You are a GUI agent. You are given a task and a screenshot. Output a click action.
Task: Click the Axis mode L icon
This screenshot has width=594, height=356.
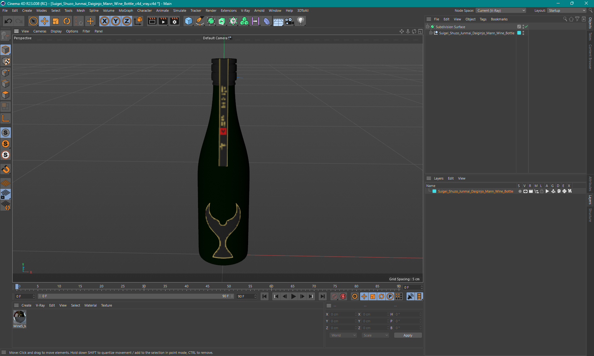tap(6, 118)
